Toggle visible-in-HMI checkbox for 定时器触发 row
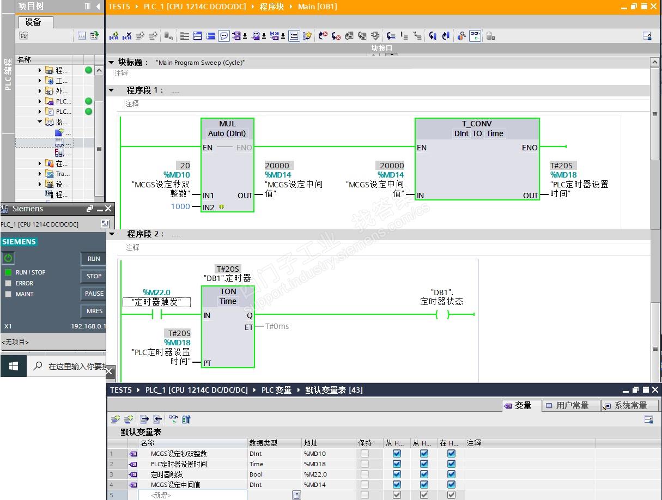The width and height of the screenshot is (662, 500). pos(451,474)
